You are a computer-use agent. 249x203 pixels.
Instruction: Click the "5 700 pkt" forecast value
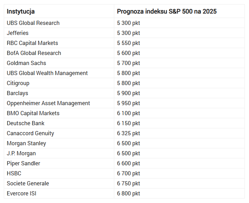tap(128, 63)
